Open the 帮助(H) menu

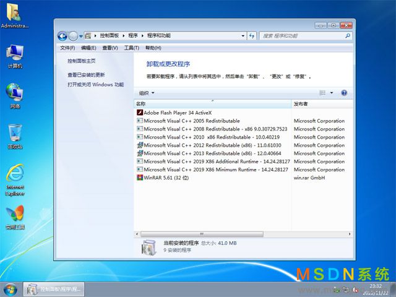[153, 48]
